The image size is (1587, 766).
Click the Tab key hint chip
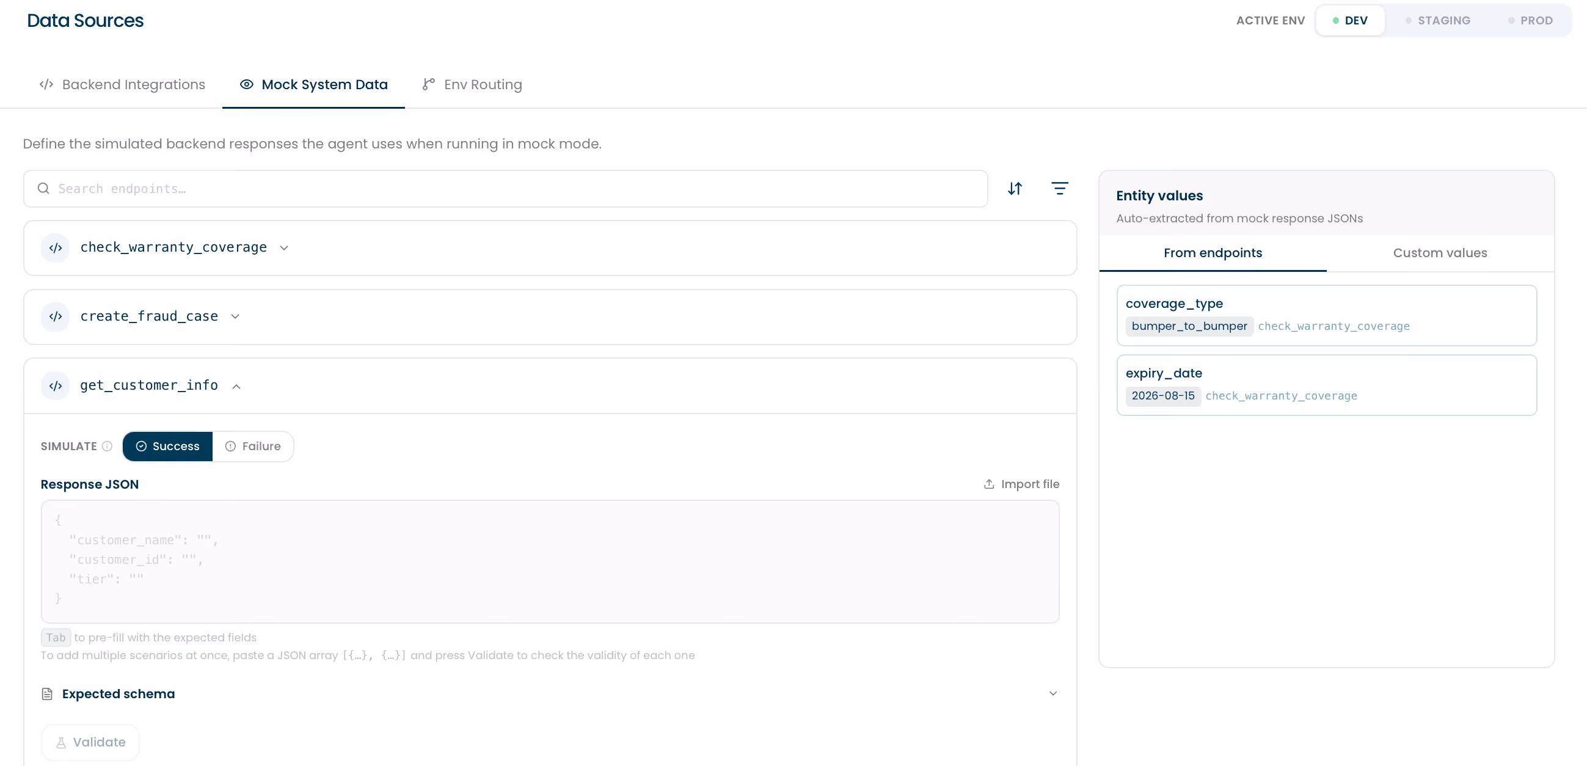pos(56,638)
